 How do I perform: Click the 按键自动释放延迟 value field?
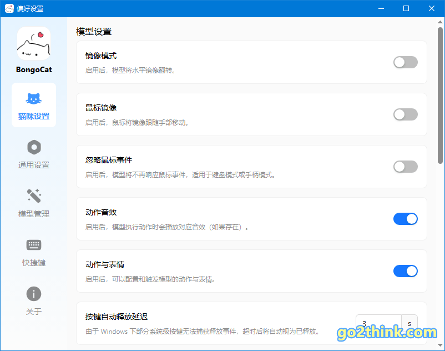pos(378,323)
